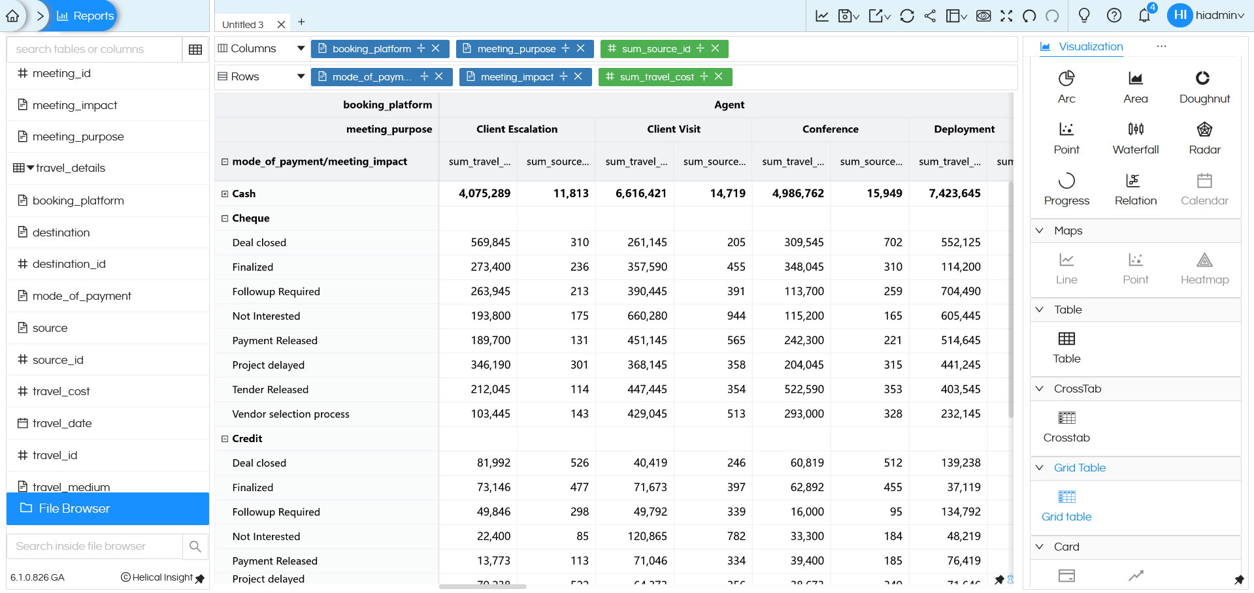
Task: Collapse the Cheque row group
Action: [225, 217]
